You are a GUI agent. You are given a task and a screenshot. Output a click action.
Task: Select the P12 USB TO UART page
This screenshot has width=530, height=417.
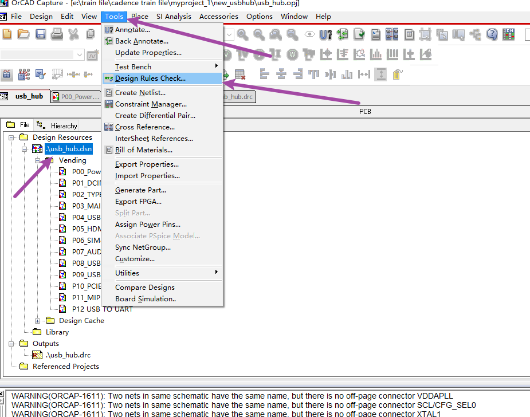[x=102, y=309]
